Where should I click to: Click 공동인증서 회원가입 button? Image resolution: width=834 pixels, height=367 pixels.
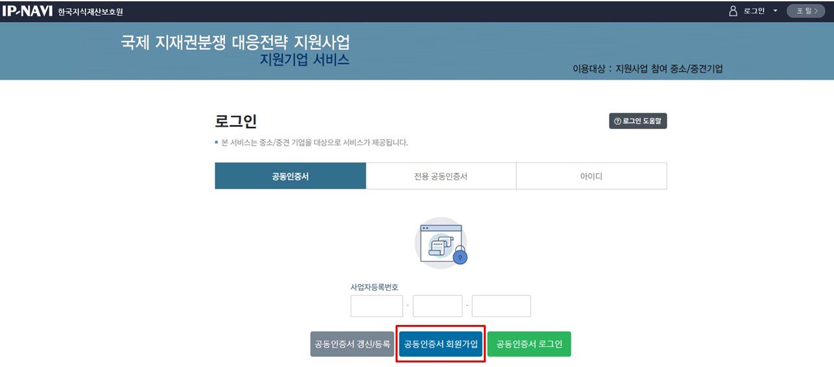point(441,344)
